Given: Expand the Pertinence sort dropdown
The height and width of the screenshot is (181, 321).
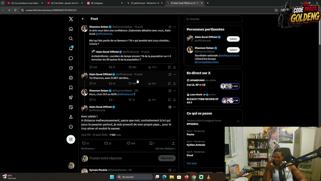Looking at the screenshot, I should pyautogui.click(x=88, y=149).
